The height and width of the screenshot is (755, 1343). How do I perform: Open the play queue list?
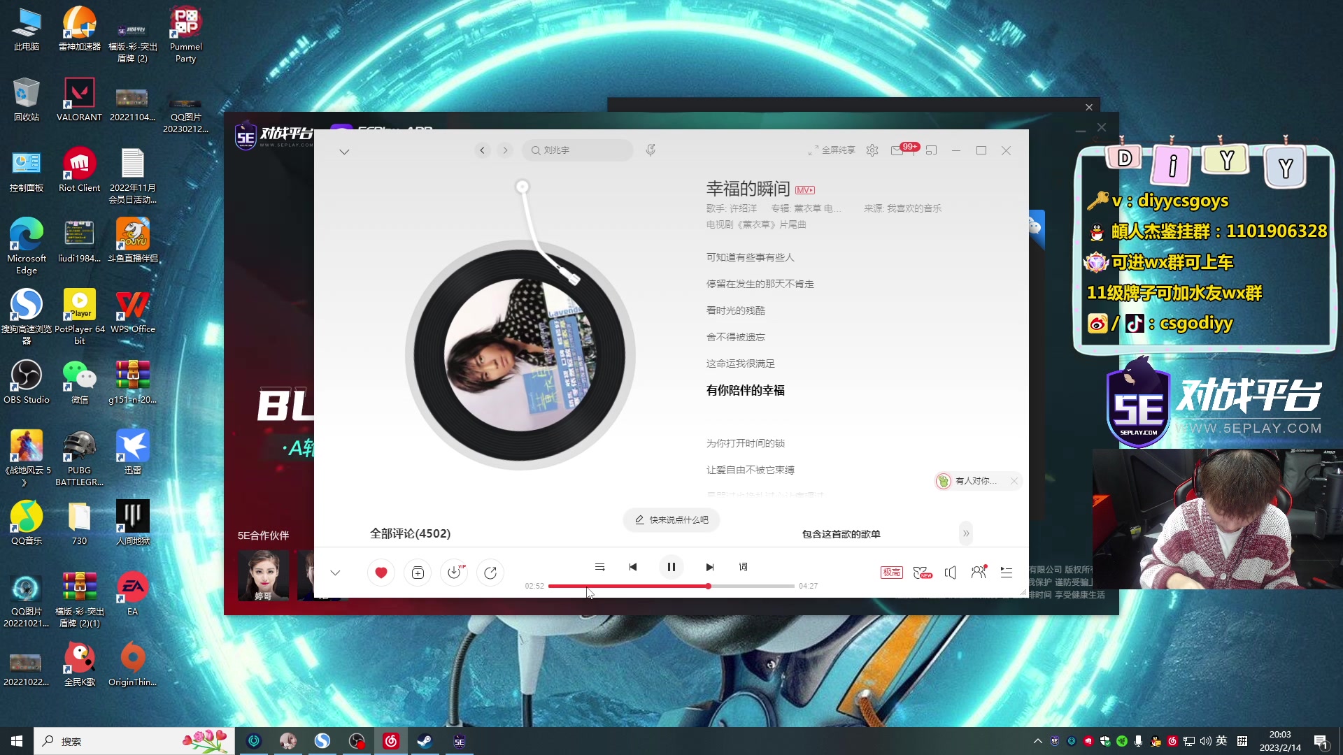pyautogui.click(x=1007, y=573)
